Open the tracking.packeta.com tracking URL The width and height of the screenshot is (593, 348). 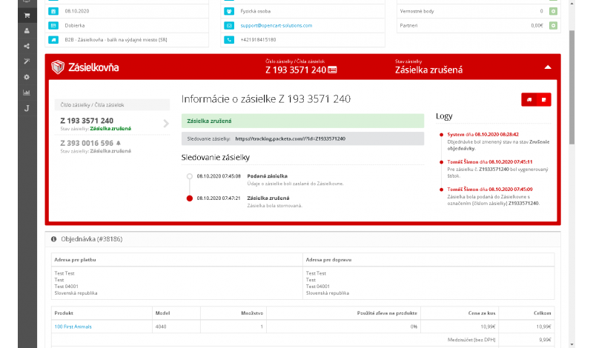coord(290,138)
